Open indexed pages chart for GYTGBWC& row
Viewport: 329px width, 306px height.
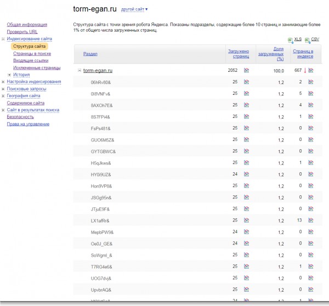pos(311,151)
